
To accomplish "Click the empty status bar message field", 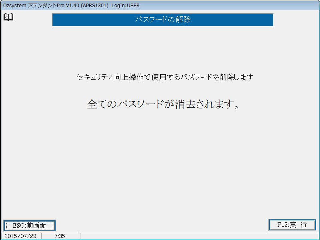I will [x=199, y=236].
